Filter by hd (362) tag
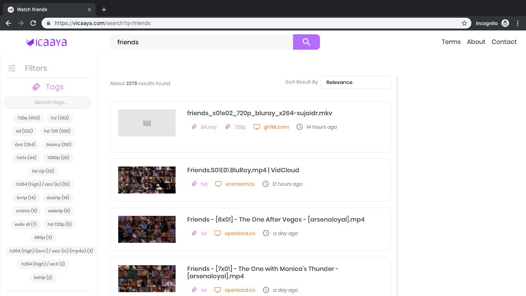The height and width of the screenshot is (296, 526). coord(60,118)
